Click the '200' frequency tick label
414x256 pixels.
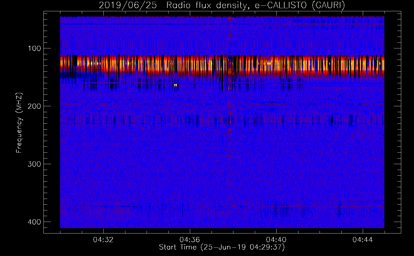point(34,106)
